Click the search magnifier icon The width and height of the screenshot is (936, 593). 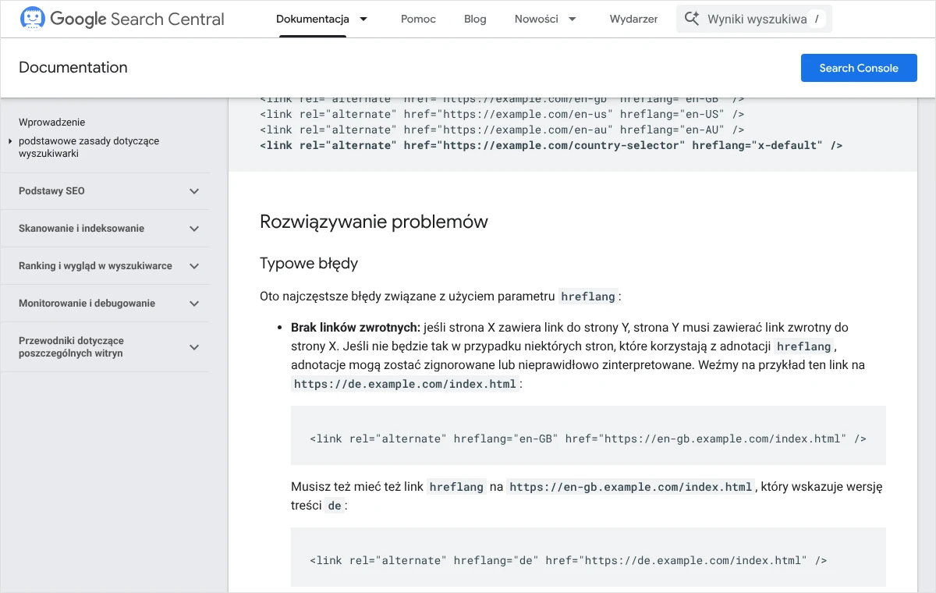click(691, 19)
